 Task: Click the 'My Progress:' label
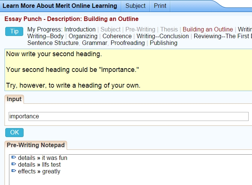tap(45, 30)
